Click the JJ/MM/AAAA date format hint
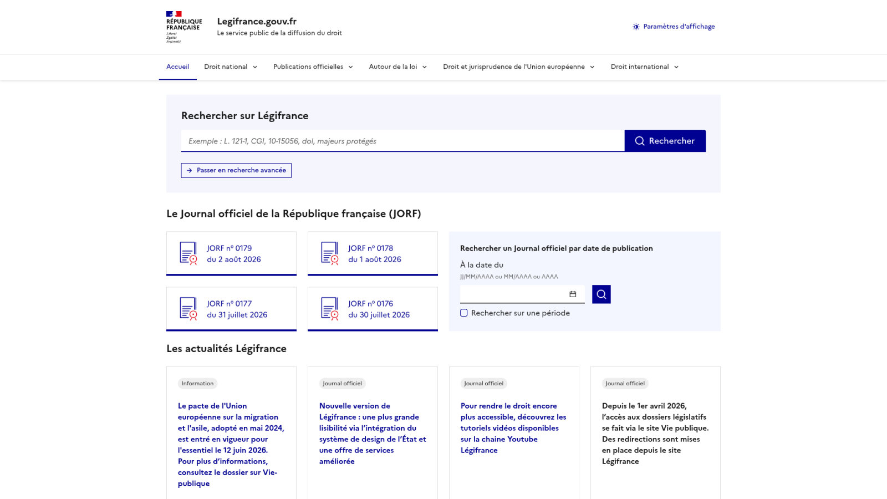The image size is (887, 499). (x=509, y=277)
